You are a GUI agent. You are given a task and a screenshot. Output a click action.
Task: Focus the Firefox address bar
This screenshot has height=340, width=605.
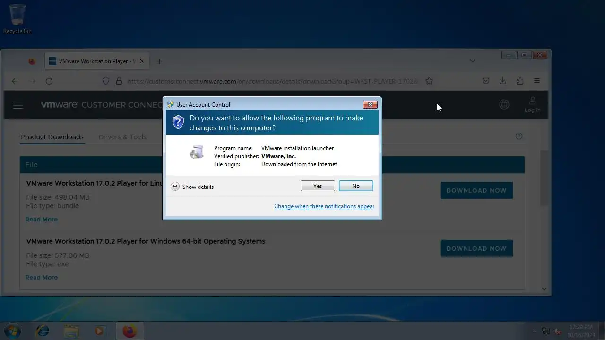pos(273,81)
